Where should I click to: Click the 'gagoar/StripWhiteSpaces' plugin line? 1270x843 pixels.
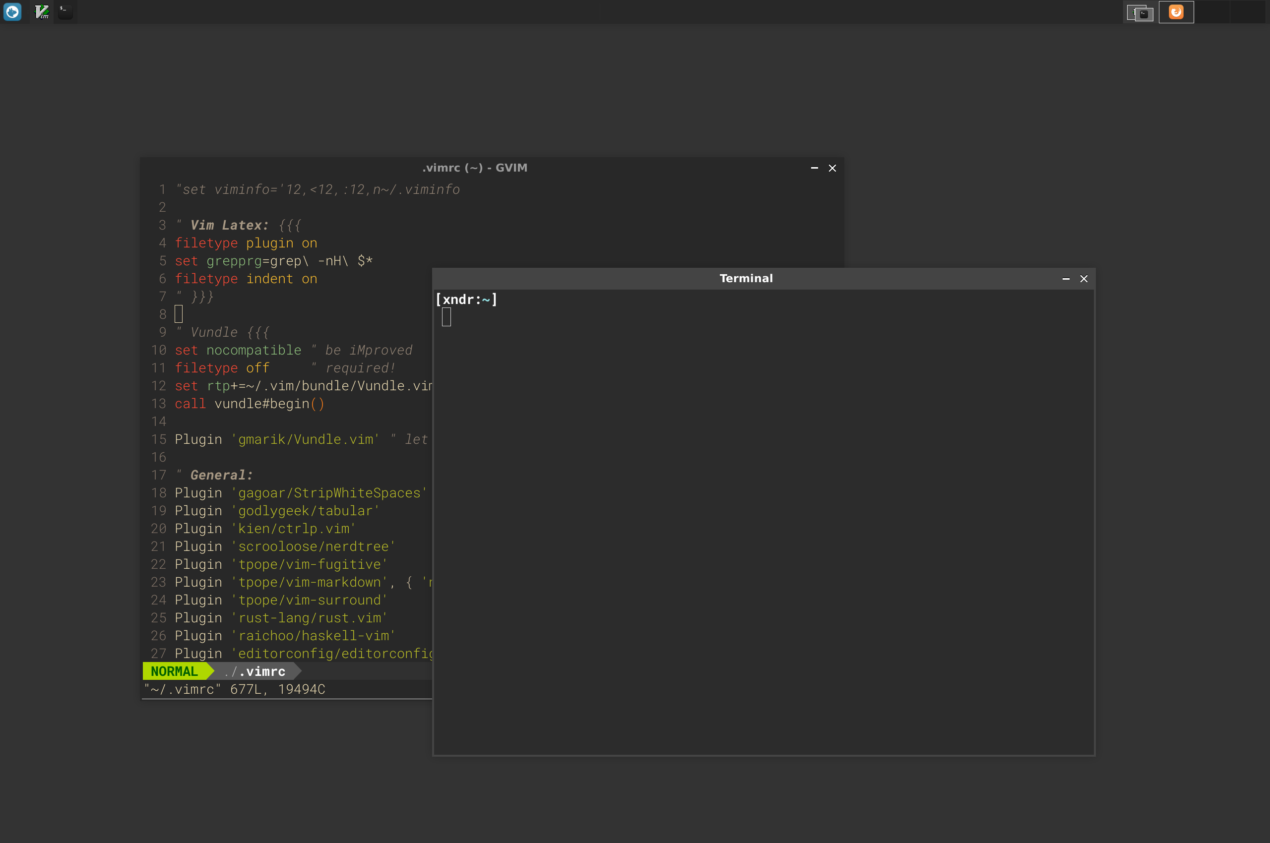301,493
